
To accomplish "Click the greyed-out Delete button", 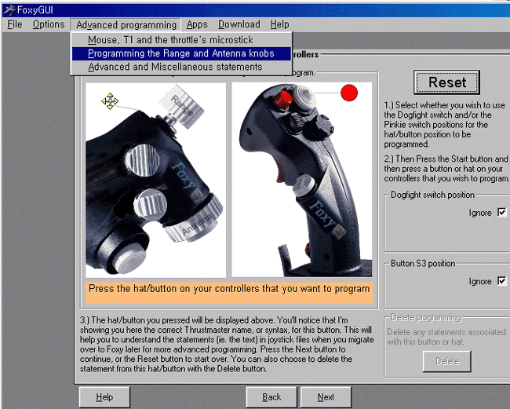I will [x=447, y=361].
